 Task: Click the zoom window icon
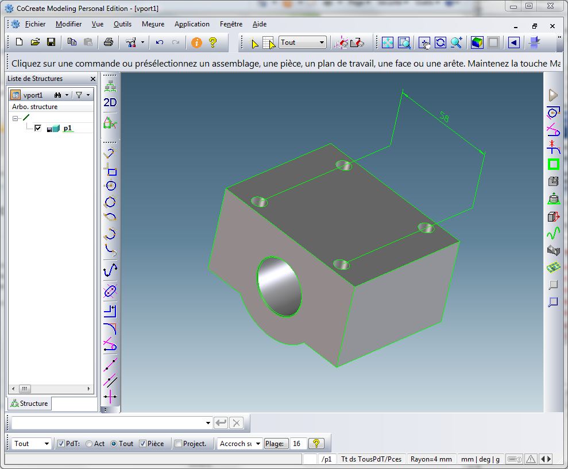(404, 42)
